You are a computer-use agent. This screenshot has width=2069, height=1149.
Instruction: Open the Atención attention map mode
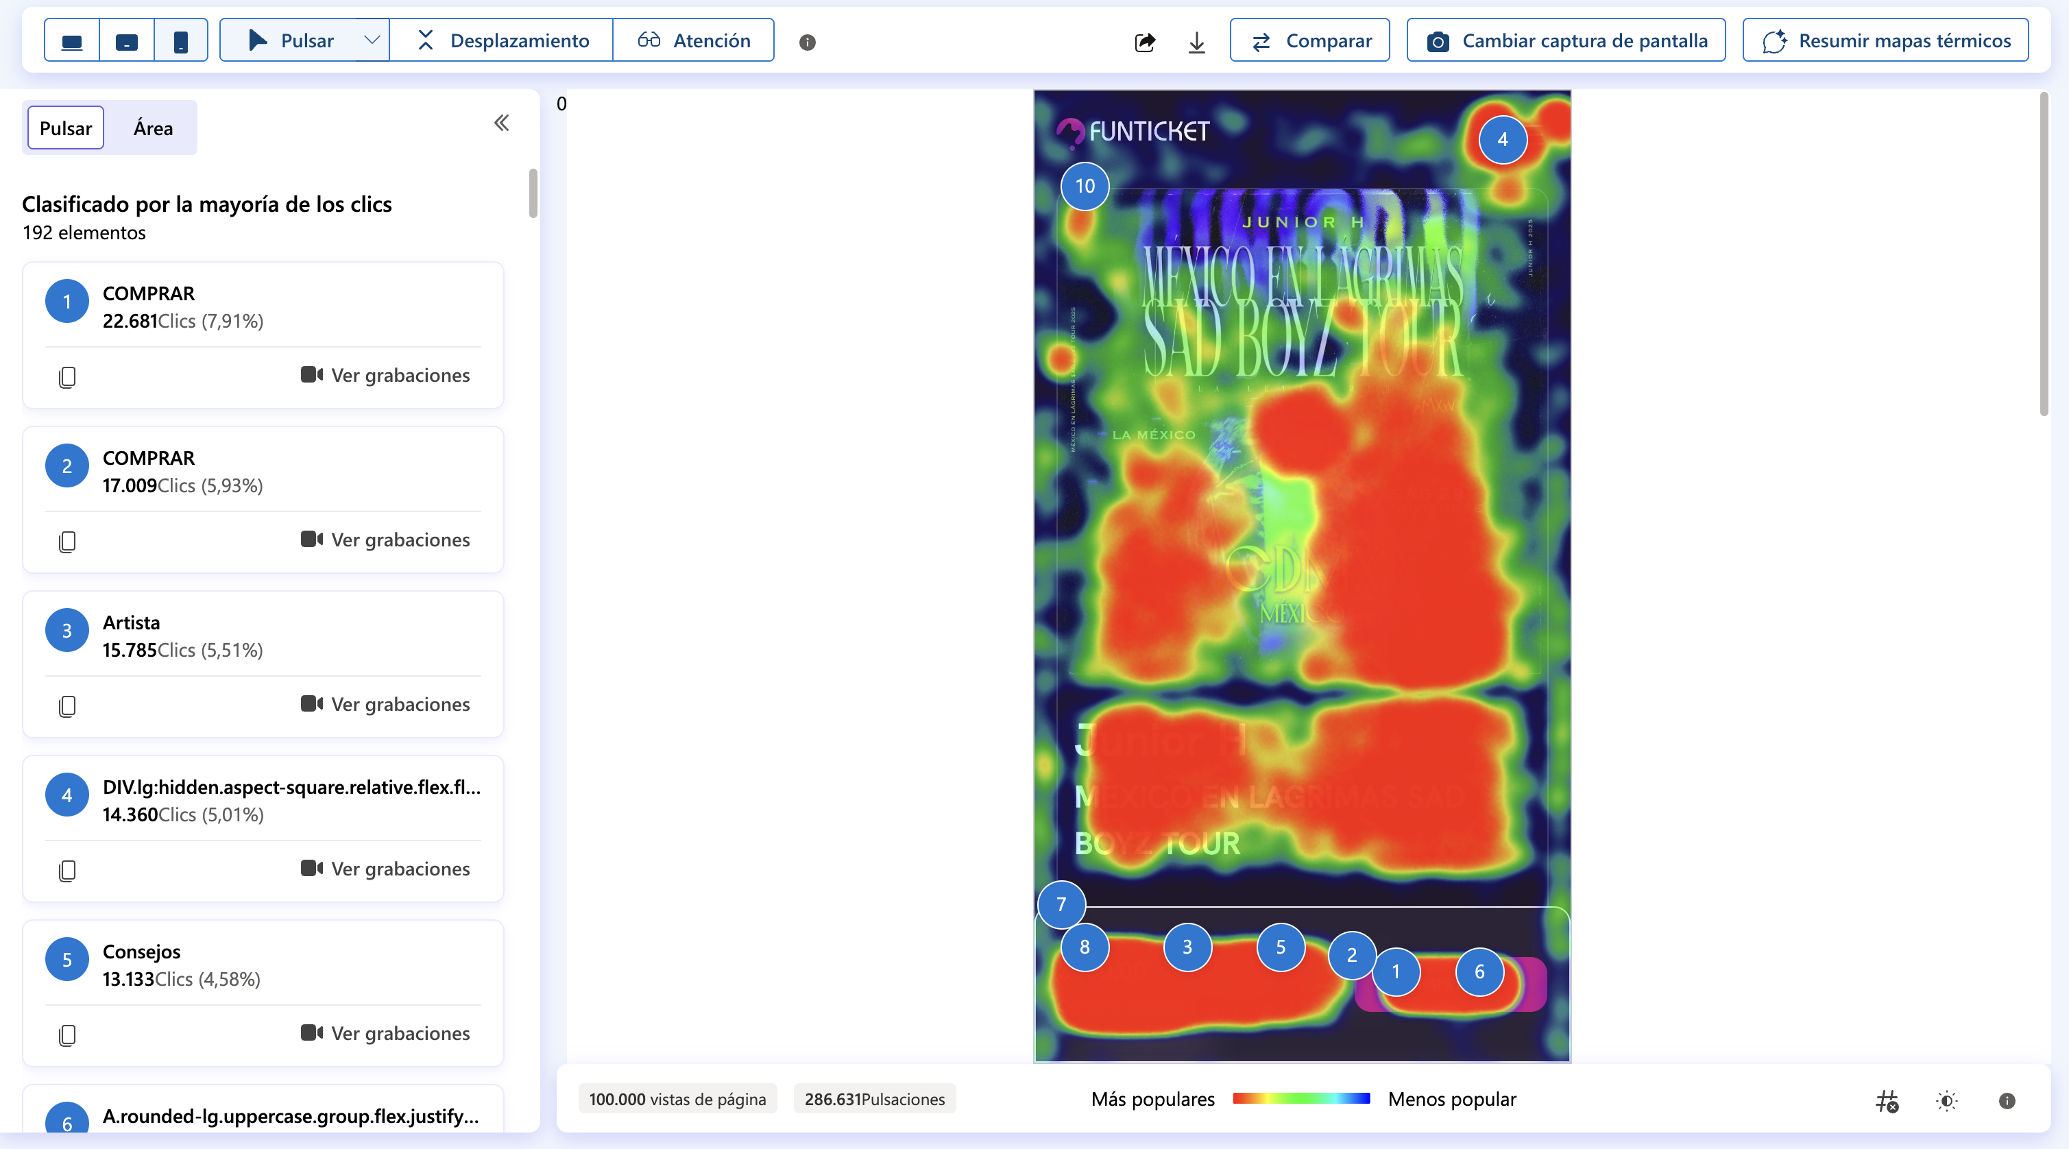(693, 39)
